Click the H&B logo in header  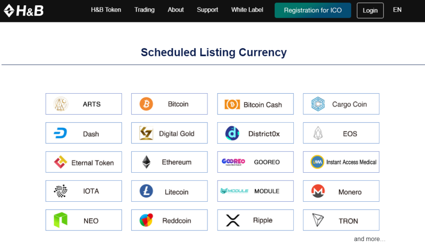click(24, 10)
